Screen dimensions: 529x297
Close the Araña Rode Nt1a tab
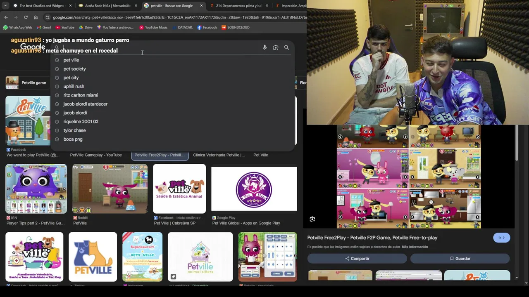[136, 6]
